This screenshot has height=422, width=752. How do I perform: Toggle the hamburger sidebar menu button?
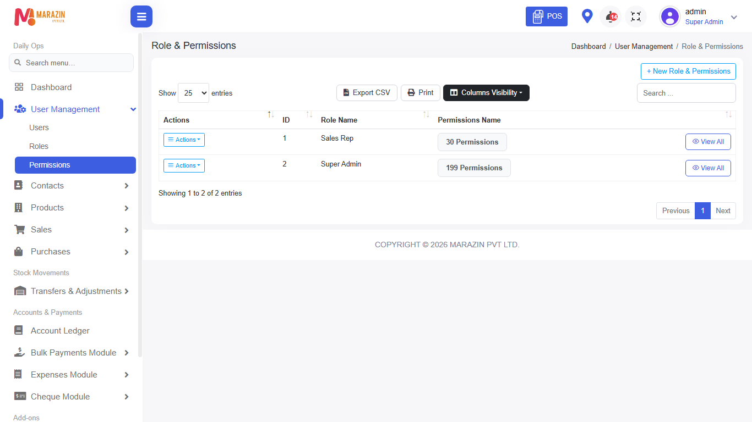click(x=141, y=16)
